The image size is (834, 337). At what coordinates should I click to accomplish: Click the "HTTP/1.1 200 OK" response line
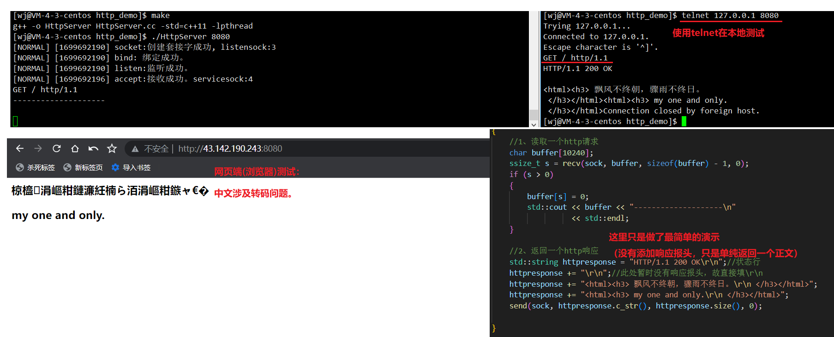(x=578, y=68)
